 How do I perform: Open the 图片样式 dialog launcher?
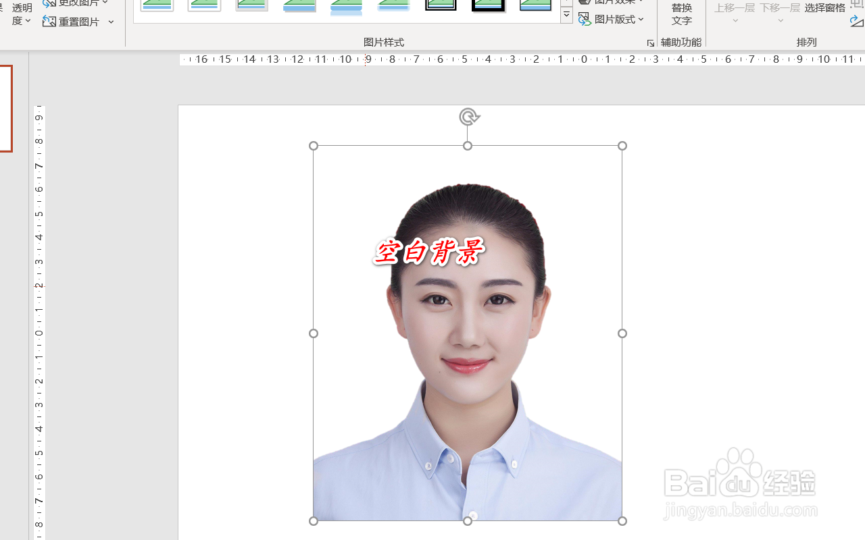[650, 42]
